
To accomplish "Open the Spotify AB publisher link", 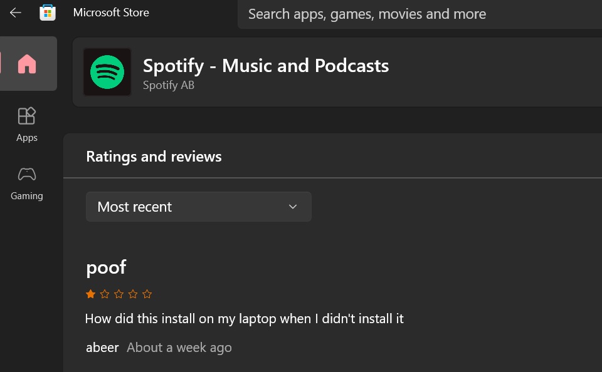I will [x=169, y=85].
